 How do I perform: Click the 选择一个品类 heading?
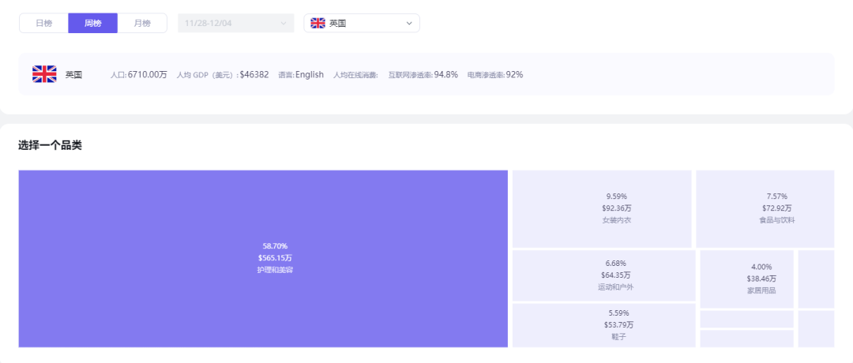[50, 146]
